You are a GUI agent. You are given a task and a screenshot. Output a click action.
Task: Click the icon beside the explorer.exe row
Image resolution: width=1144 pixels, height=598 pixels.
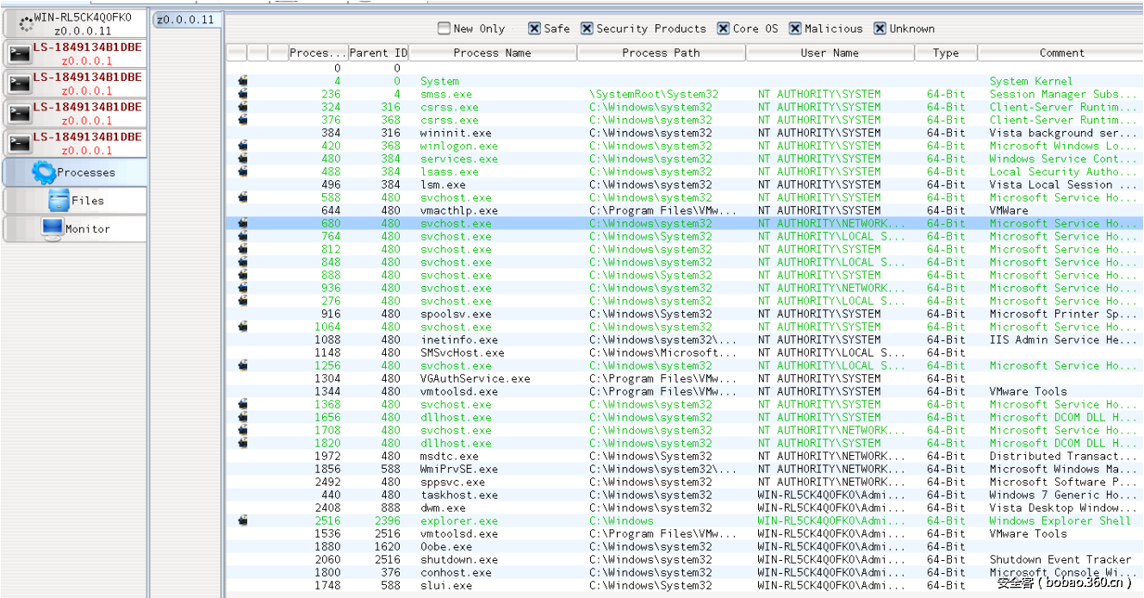coord(243,520)
